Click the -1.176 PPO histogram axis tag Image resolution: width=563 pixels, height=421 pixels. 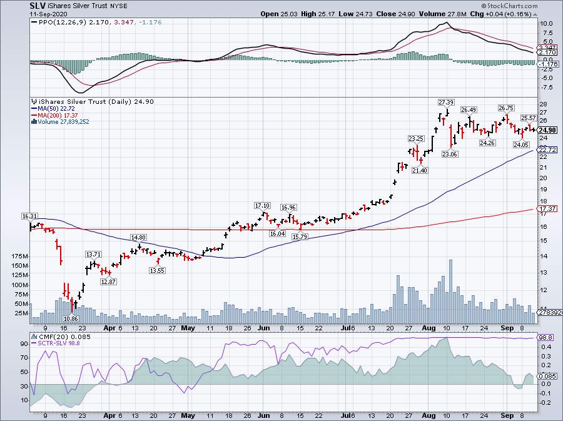547,64
